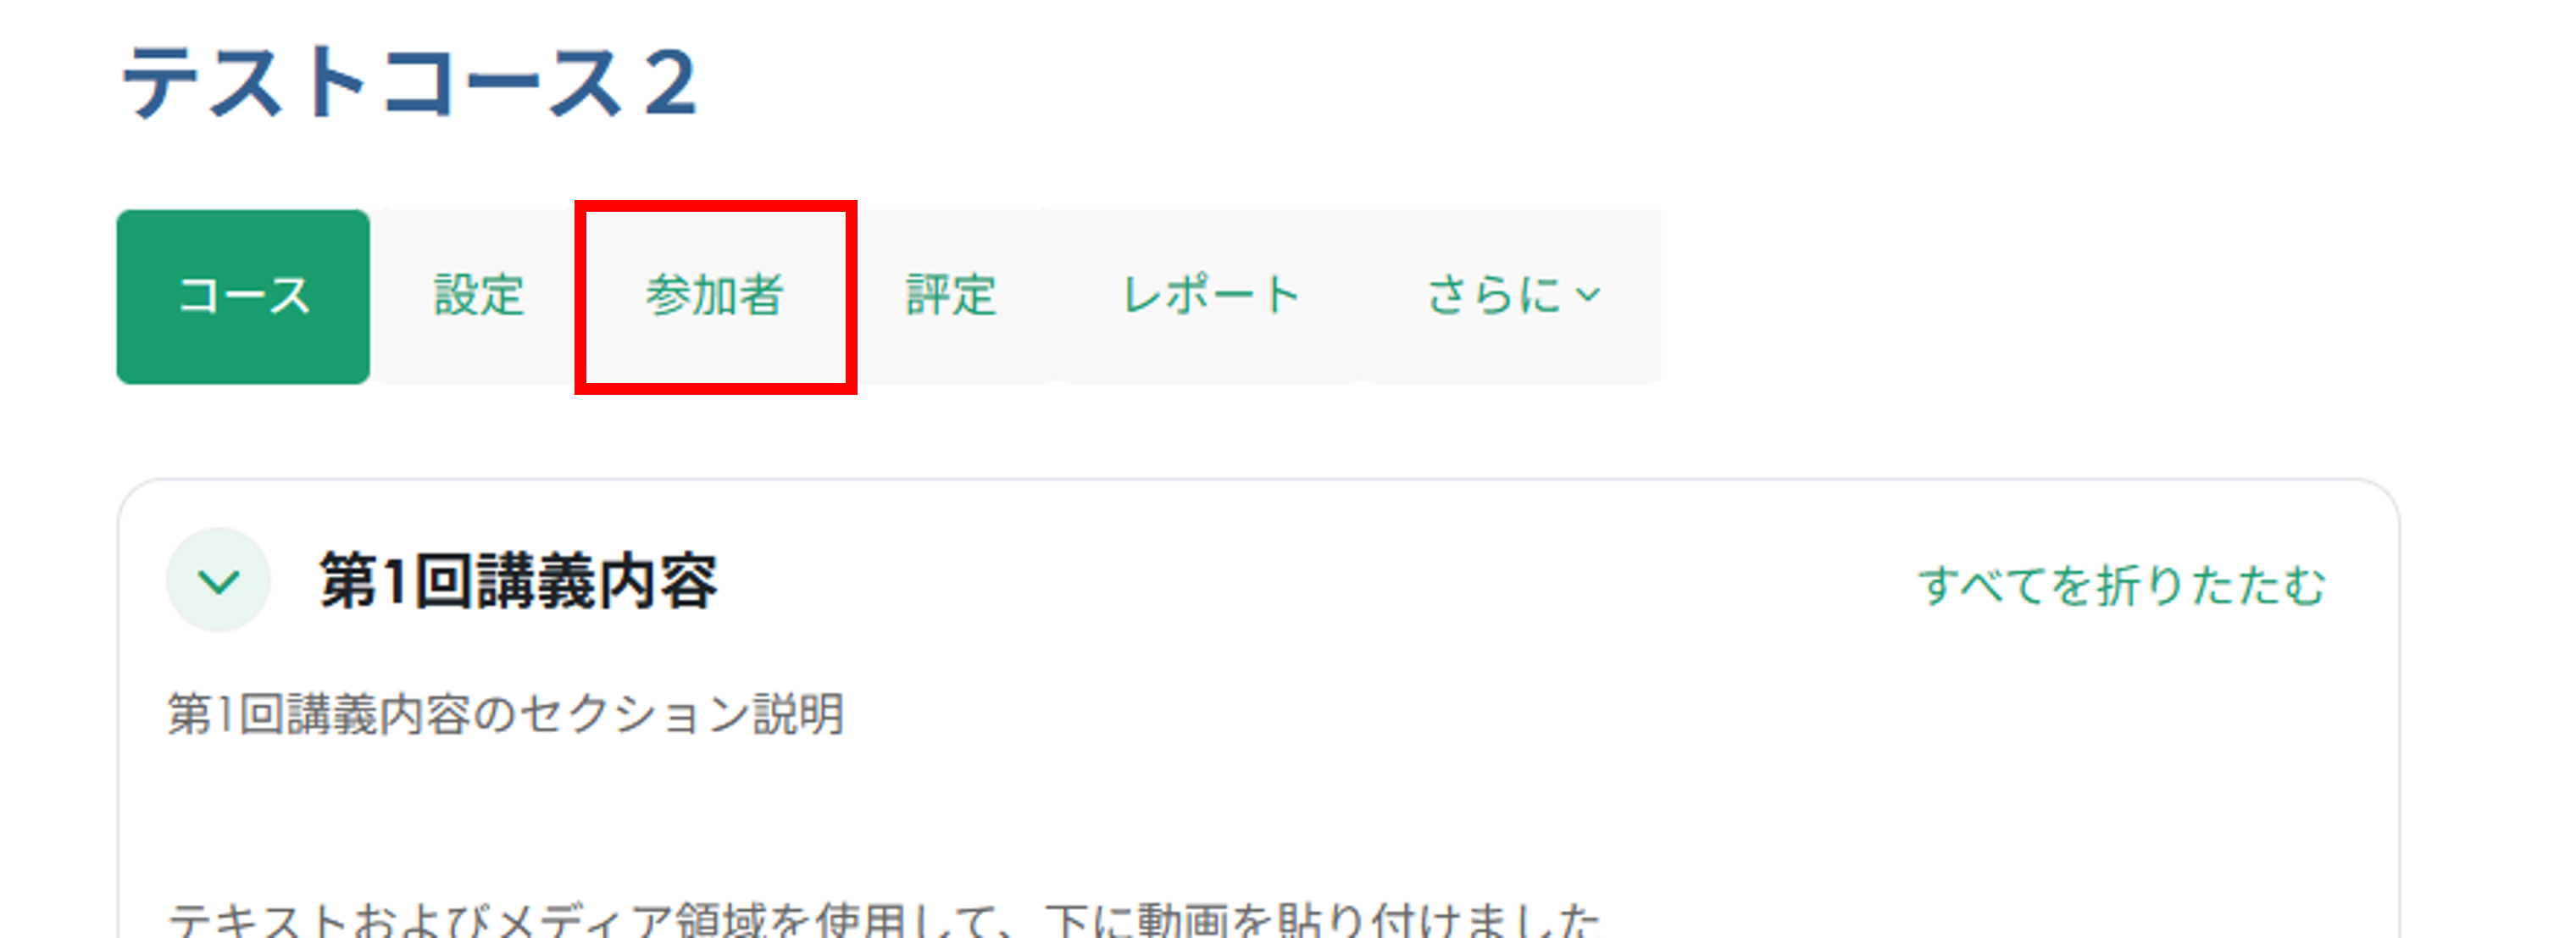
Task: Click the テキストおよびメディア領域 paragraph text
Action: (x=884, y=918)
